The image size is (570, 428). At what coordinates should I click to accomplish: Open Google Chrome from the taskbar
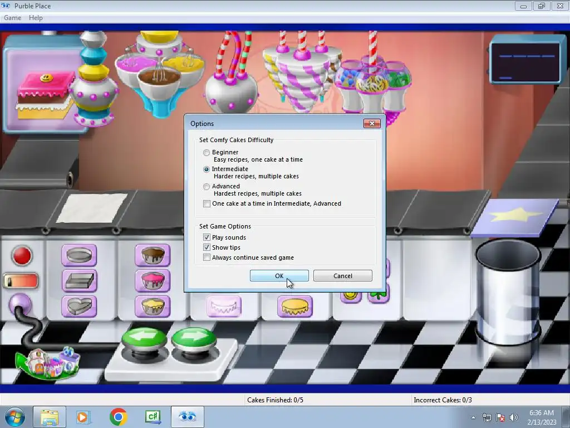[x=118, y=417]
